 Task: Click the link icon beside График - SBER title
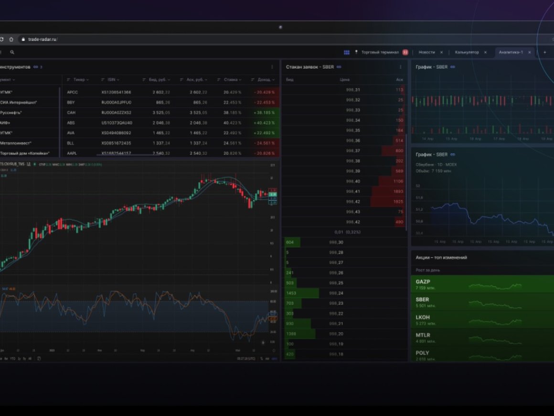click(454, 67)
